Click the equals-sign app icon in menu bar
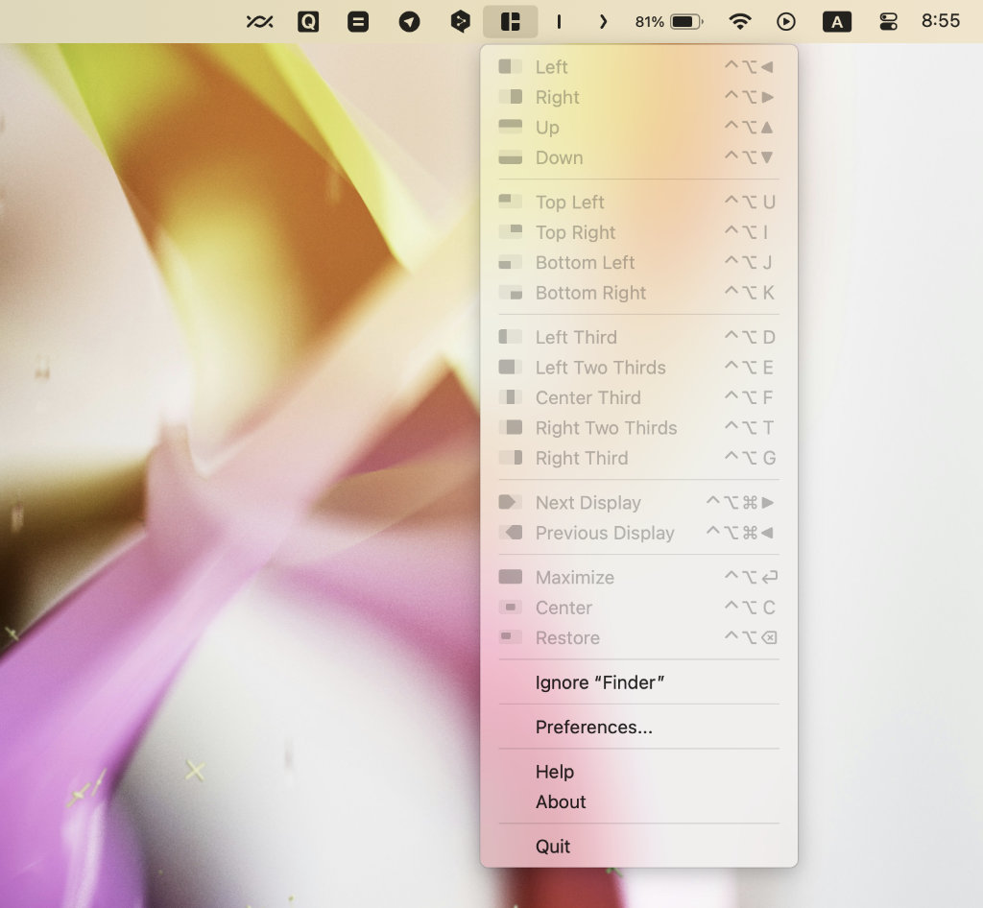983x908 pixels. pyautogui.click(x=358, y=21)
